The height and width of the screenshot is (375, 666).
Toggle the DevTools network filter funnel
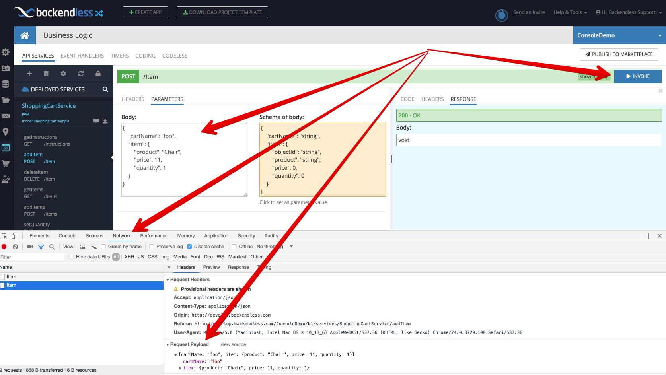pyautogui.click(x=41, y=247)
